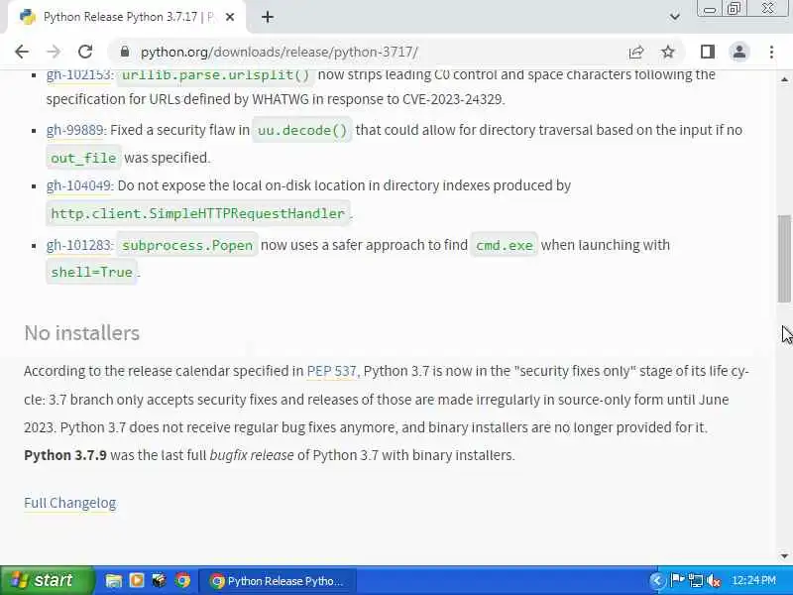The image size is (793, 595).
Task: Share this page via share icon
Action: pyautogui.click(x=635, y=52)
